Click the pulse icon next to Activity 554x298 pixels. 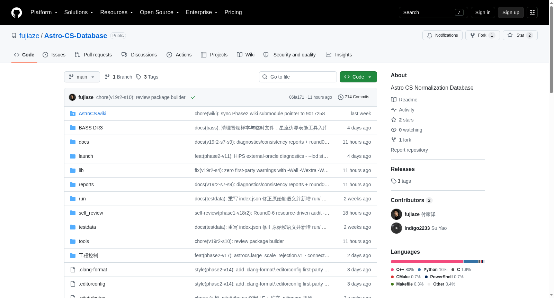pos(394,110)
